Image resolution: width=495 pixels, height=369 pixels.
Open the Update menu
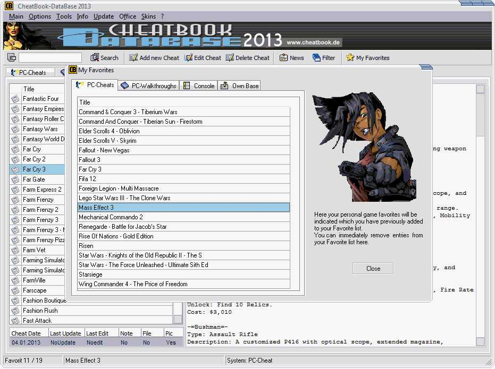[104, 16]
